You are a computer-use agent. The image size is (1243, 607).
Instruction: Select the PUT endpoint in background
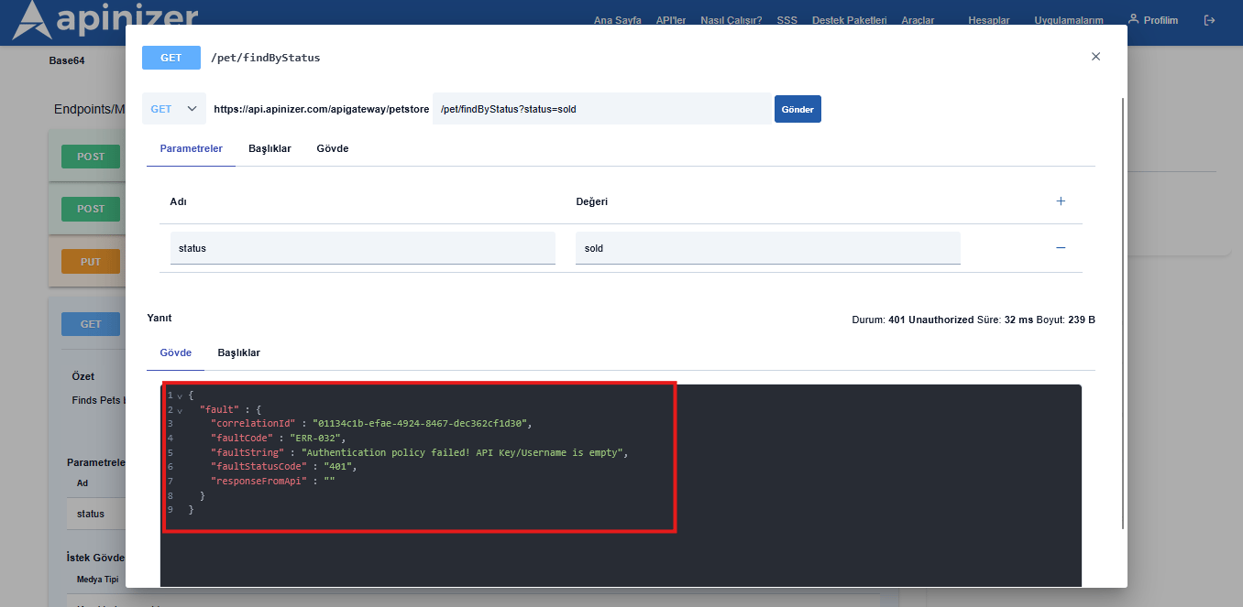click(91, 262)
